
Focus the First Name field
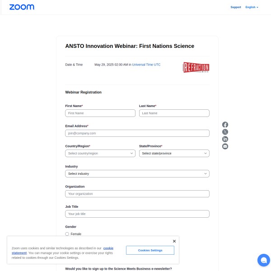tap(100, 113)
